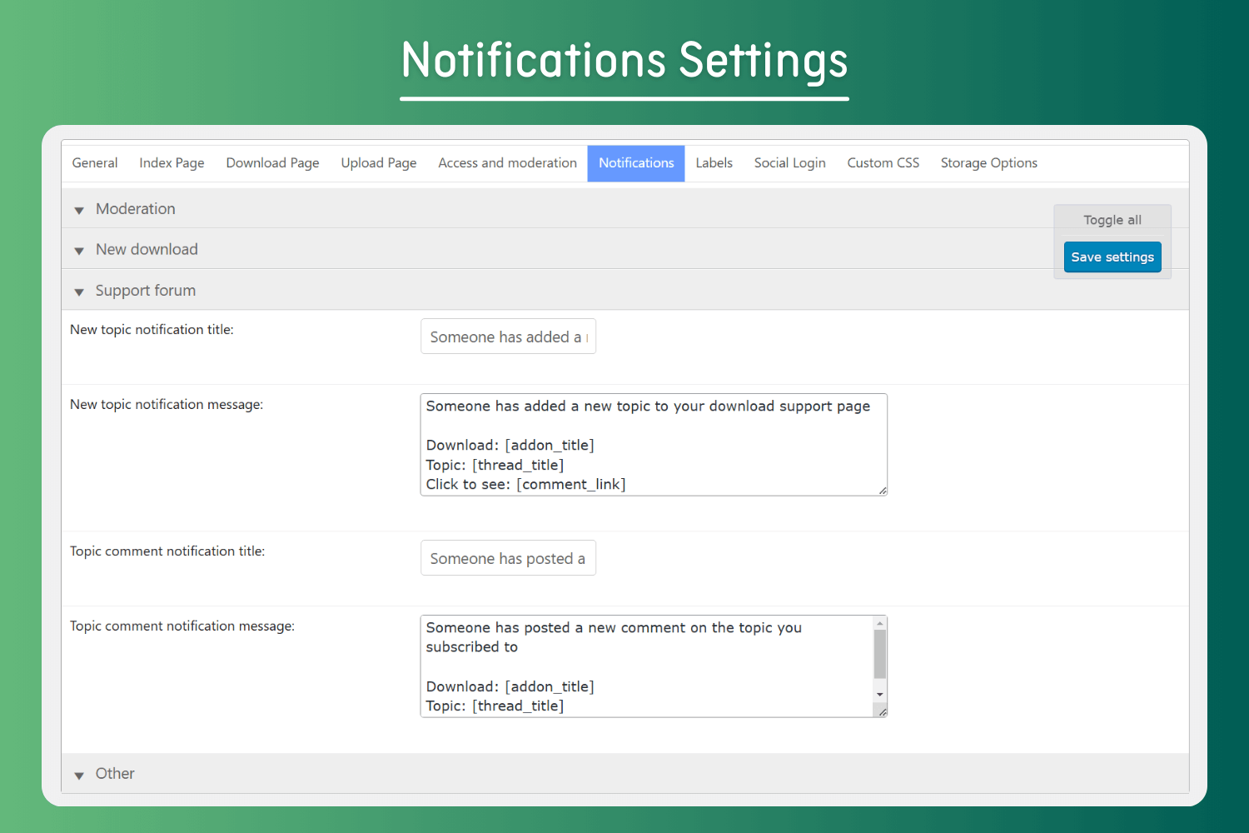Viewport: 1249px width, 833px height.
Task: Click the 'New topic notification title:' label
Action: [x=152, y=330]
